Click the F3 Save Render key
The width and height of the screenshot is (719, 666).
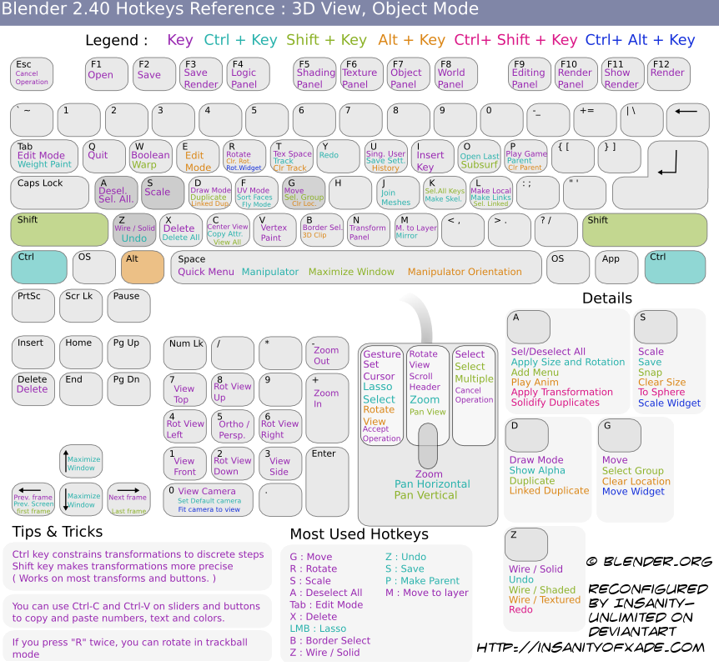click(x=200, y=74)
